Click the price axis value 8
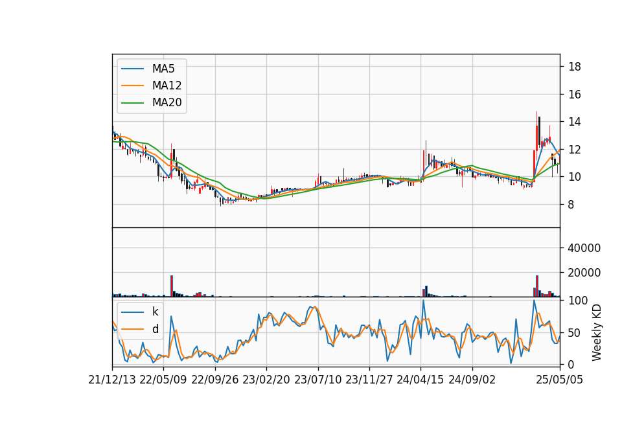 pos(571,205)
